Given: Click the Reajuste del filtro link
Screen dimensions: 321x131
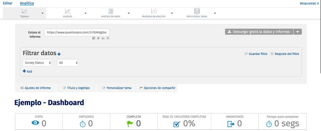Looking at the screenshot, I should coord(285,54).
